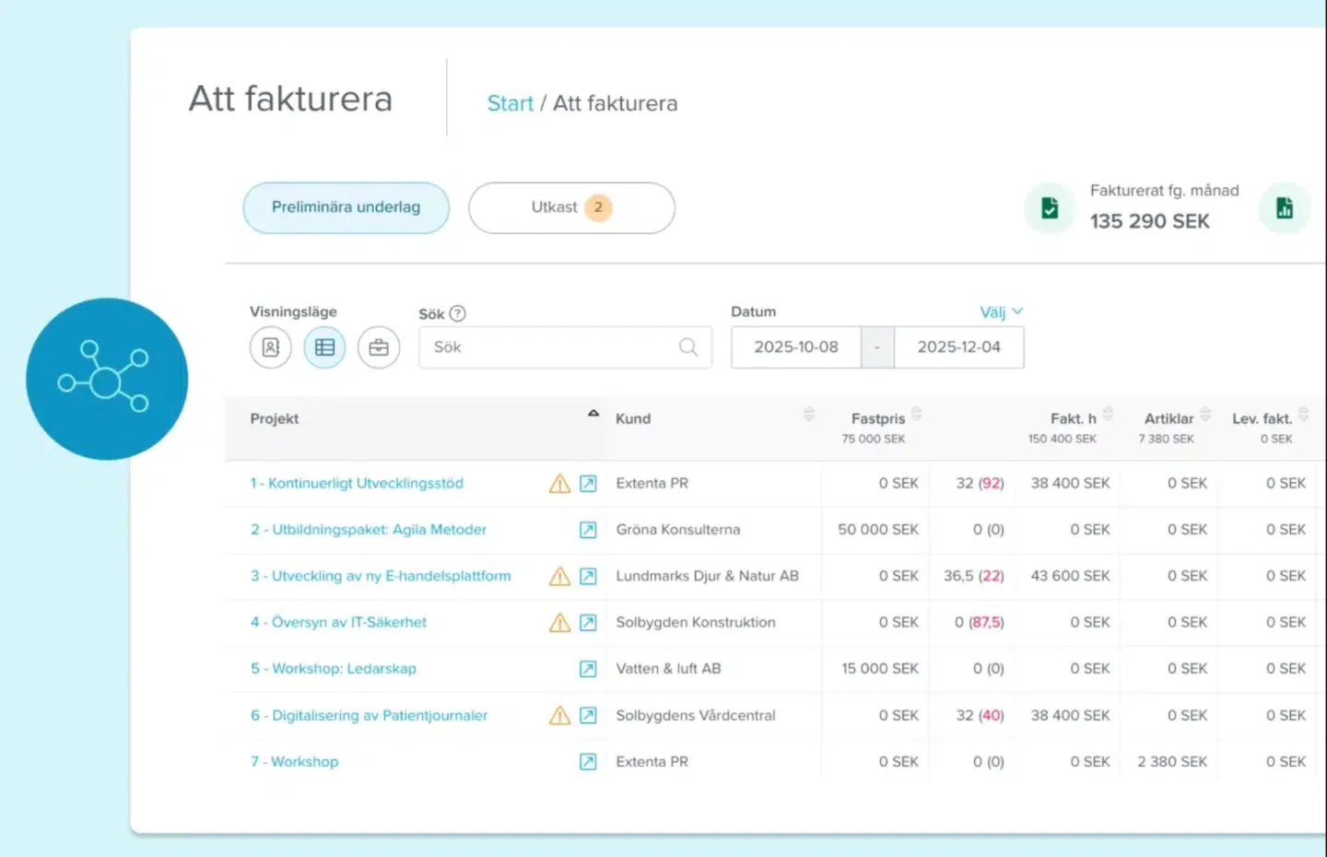This screenshot has width=1327, height=857.
Task: Switch to Preliminära underlag tab
Action: [346, 207]
